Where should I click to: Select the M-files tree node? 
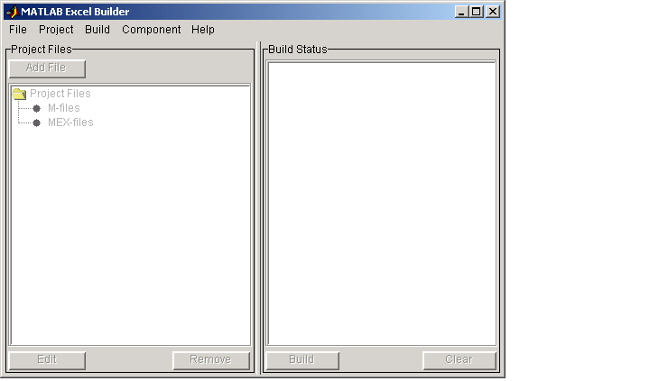pos(64,108)
